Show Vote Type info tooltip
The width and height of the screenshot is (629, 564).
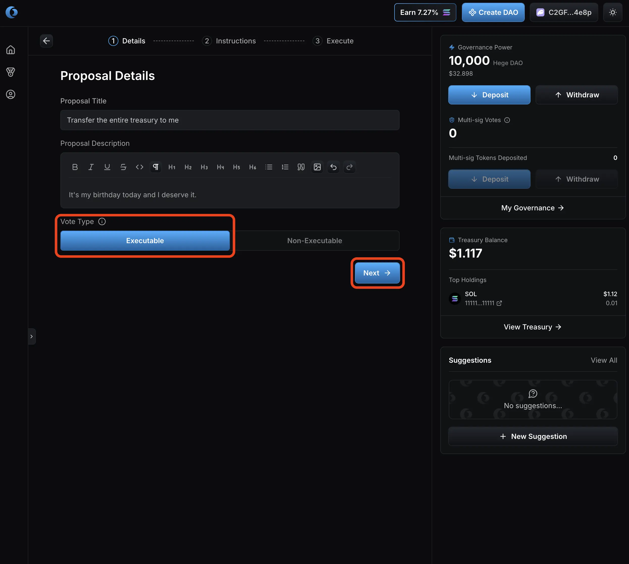[102, 221]
